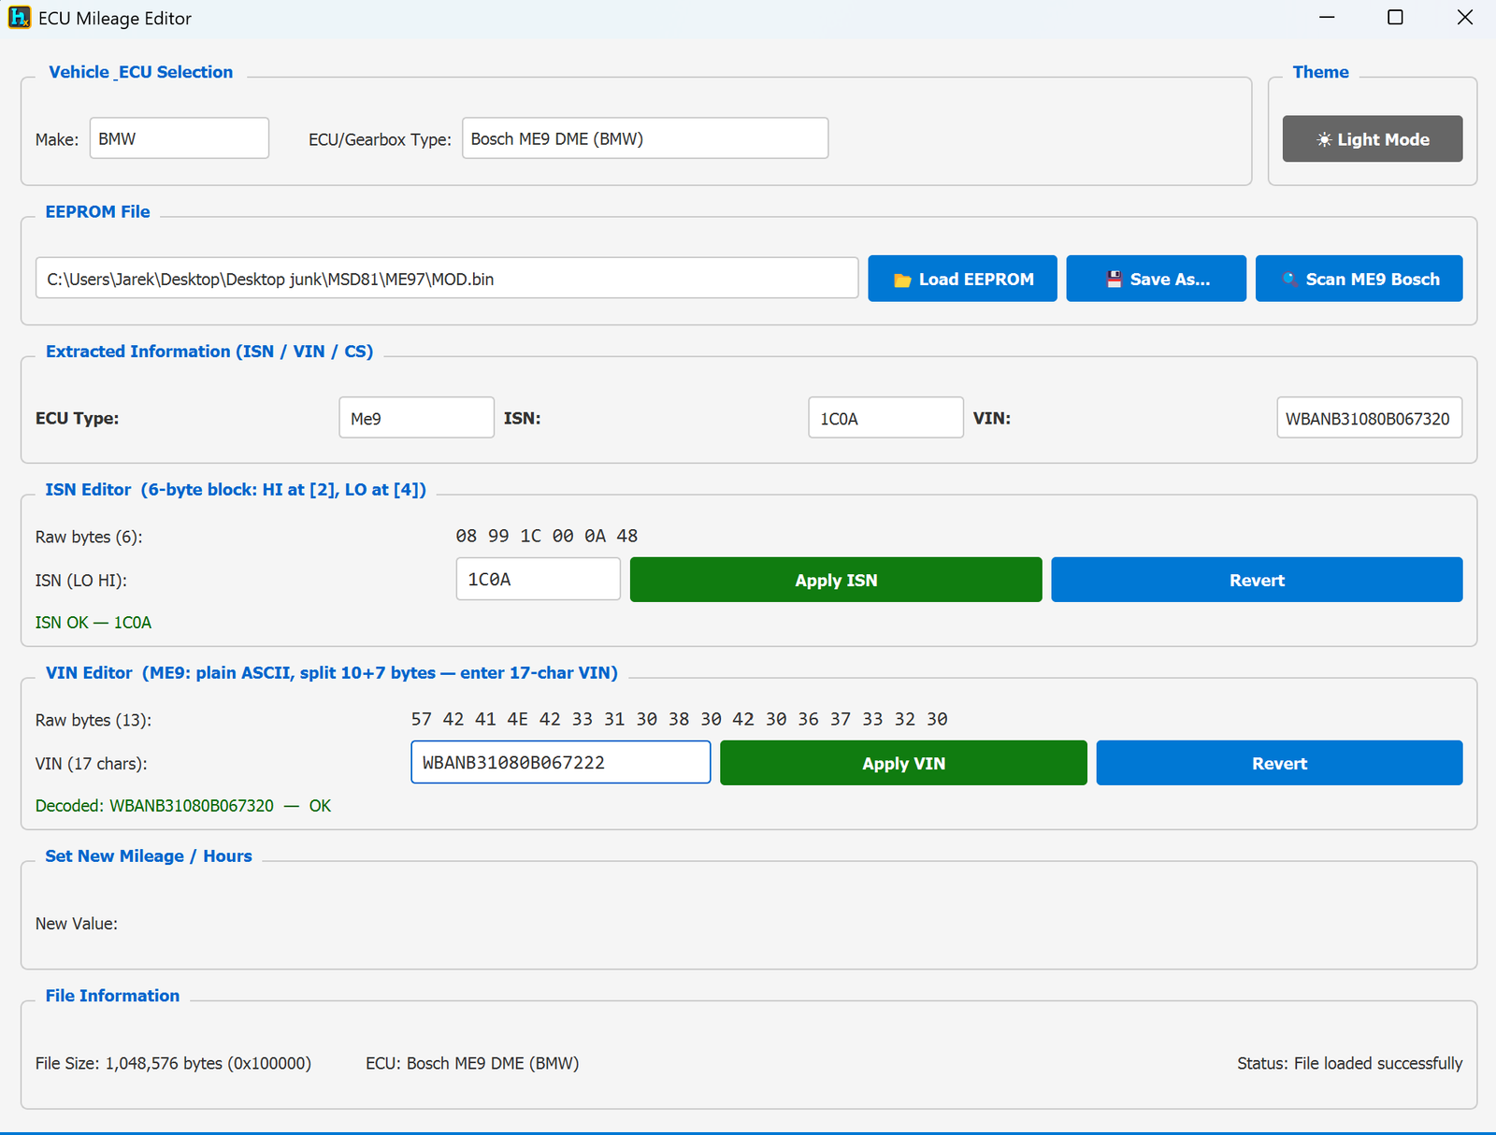Click the 'Raw bytes (6):' label
The width and height of the screenshot is (1496, 1135).
point(89,537)
